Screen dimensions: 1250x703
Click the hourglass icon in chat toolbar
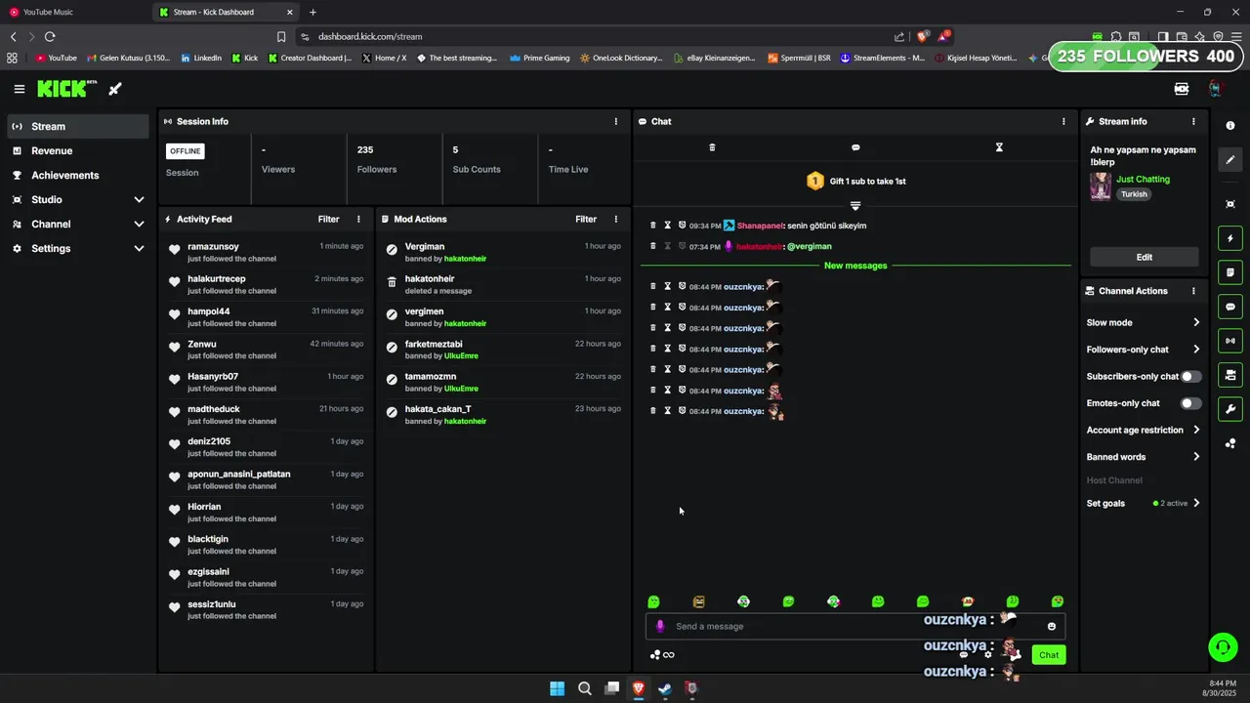pyautogui.click(x=999, y=147)
